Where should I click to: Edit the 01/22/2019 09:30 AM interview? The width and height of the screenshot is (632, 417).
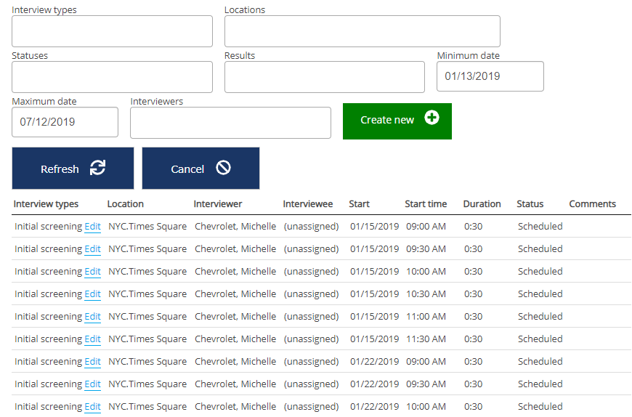click(92, 384)
